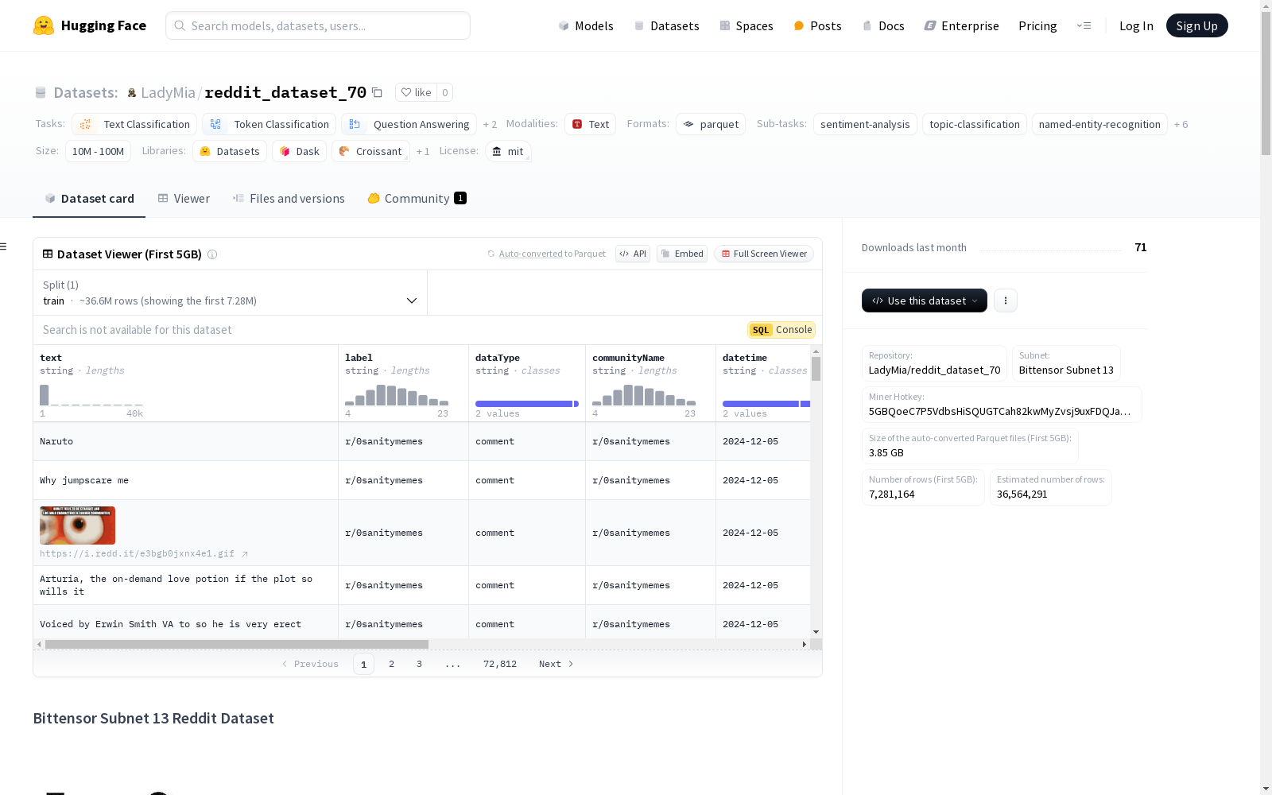
Task: Click the Hugging Face logo icon
Action: [x=44, y=25]
